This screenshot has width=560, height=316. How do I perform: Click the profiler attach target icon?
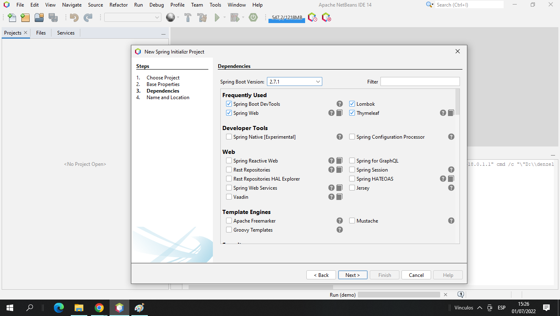pyautogui.click(x=326, y=18)
